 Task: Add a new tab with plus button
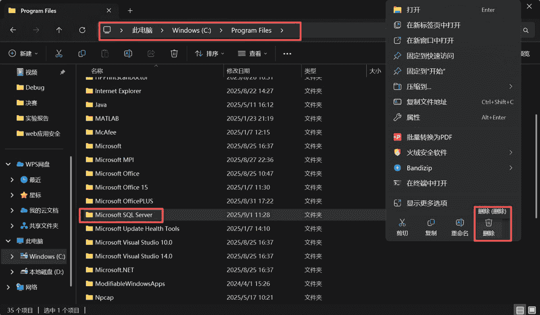click(x=130, y=10)
